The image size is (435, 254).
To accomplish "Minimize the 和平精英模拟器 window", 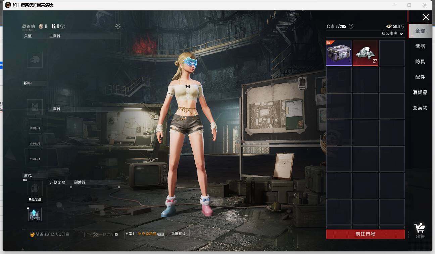I will pos(393,5).
